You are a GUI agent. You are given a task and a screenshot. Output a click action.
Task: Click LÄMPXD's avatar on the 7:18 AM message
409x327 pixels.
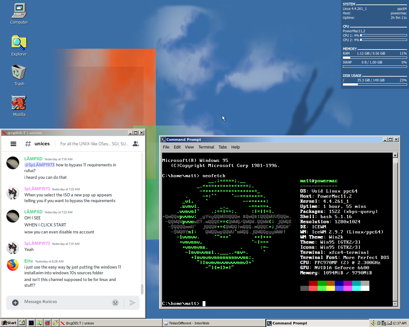tap(13, 163)
